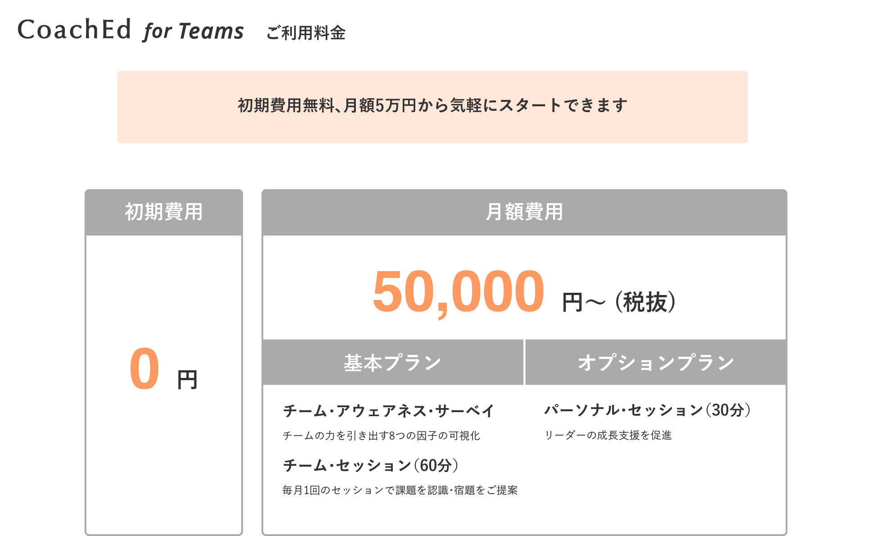Open the 基本プラン tab header
Viewport: 872px width, 536px height.
[392, 363]
